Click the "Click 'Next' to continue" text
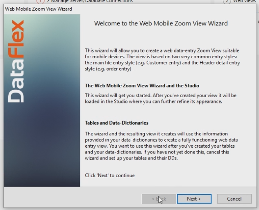The height and width of the screenshot is (210, 259). [x=109, y=176]
